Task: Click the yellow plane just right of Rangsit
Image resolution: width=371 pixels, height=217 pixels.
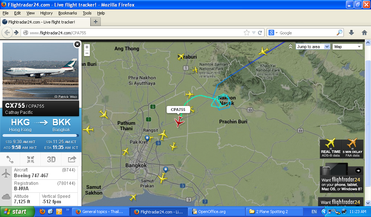Action: pos(163,135)
